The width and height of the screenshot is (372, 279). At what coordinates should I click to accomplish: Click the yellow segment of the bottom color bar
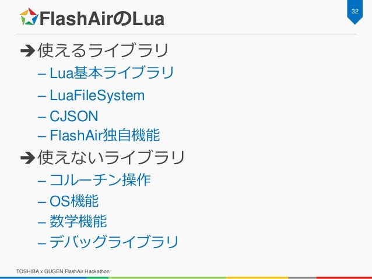coord(257,278)
